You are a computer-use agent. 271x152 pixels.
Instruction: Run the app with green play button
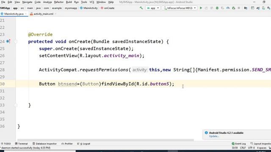click(x=201, y=8)
